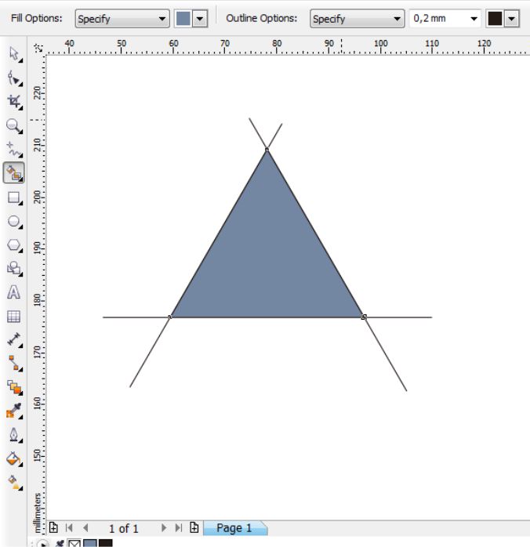Open the Fill Options Specify dropdown
530x547 pixels.
[122, 19]
